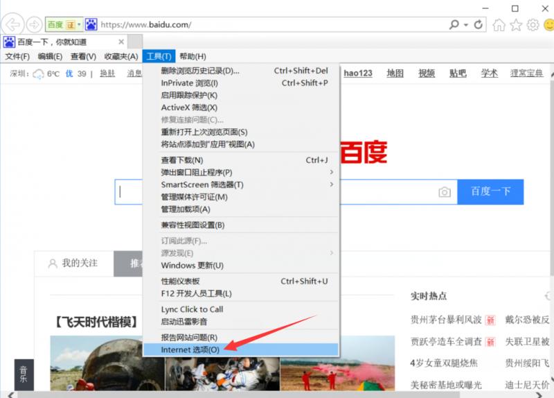Click the weather cloud icon next to 深圳
This screenshot has width=554, height=398.
(38, 74)
